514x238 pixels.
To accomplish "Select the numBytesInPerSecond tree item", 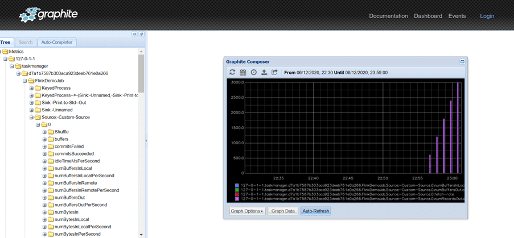I will point(77,234).
